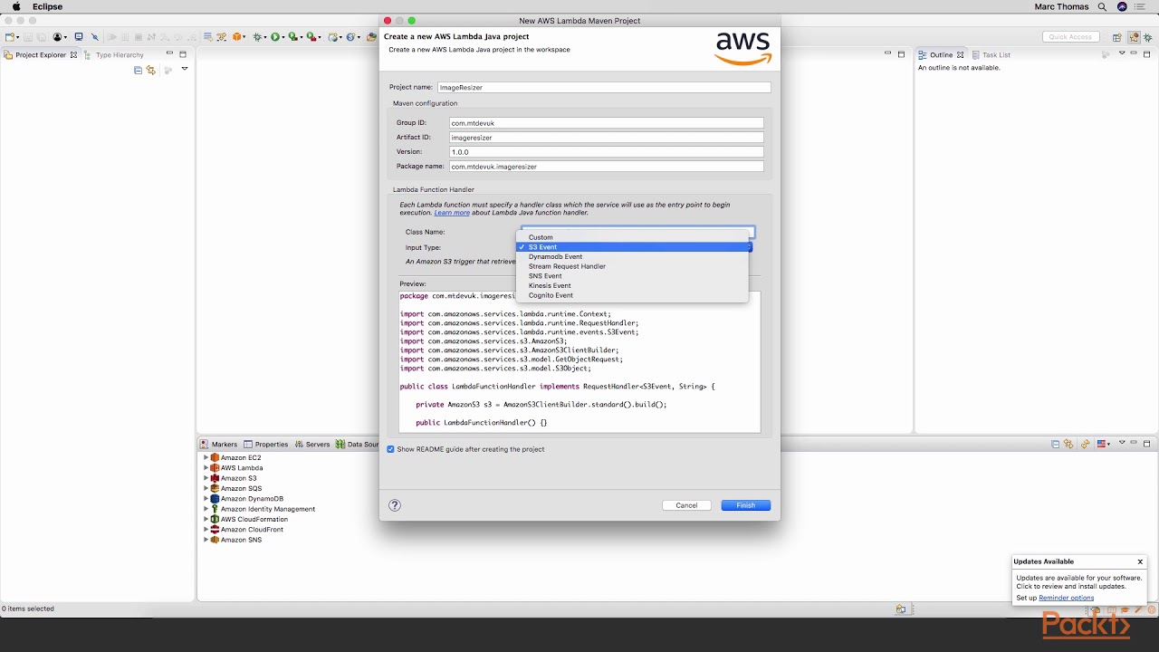Open Spotlight search in the menu bar

(x=1102, y=6)
